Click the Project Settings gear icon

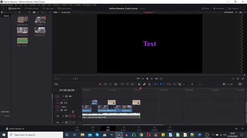pos(243,129)
